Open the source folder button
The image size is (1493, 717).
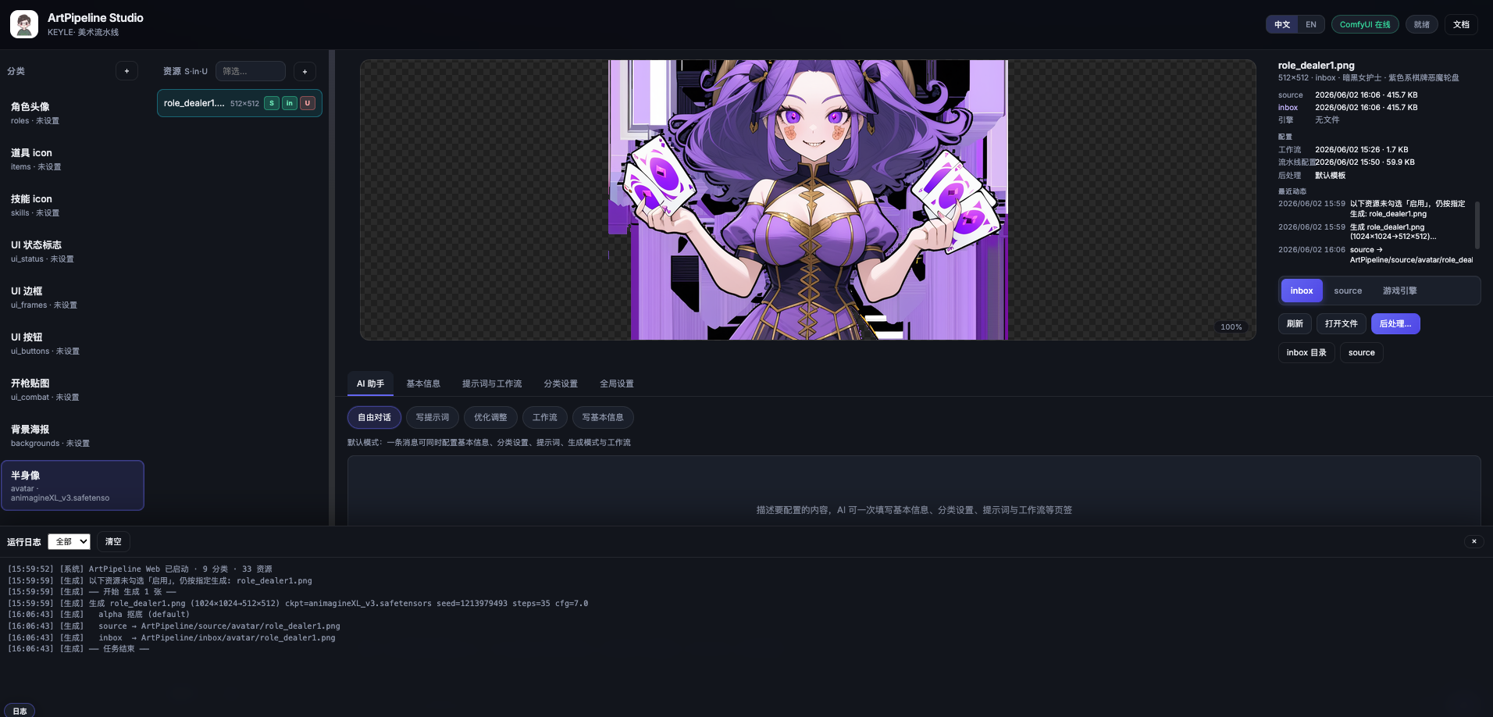pos(1362,352)
